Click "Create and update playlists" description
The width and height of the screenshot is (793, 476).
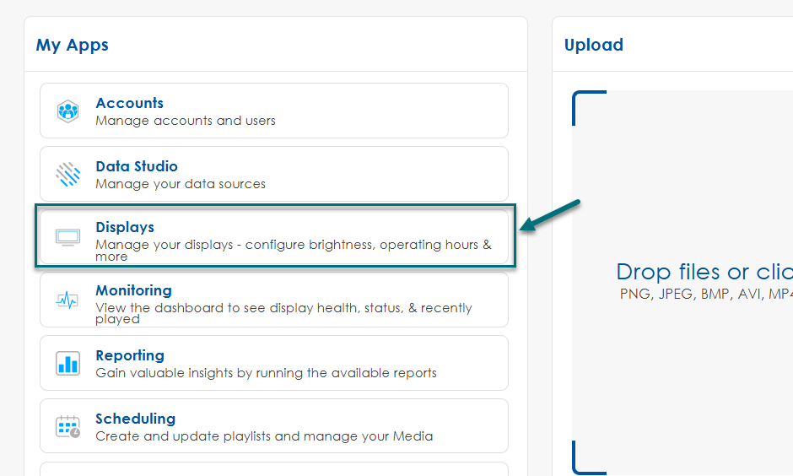pos(264,436)
